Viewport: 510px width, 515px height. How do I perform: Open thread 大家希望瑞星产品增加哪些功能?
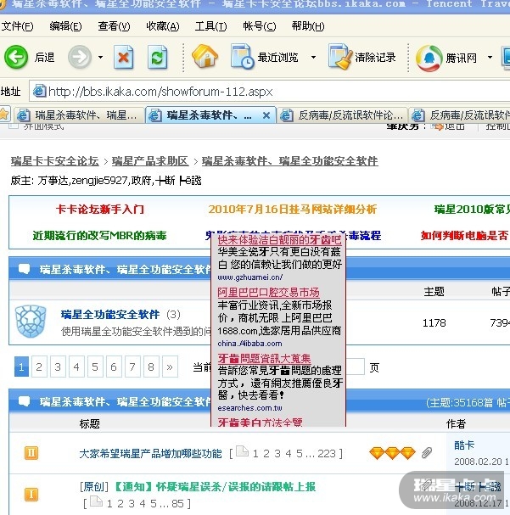(x=150, y=454)
